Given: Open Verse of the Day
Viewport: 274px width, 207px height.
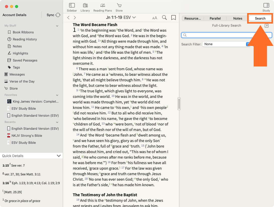Looking at the screenshot, I should tap(20, 81).
